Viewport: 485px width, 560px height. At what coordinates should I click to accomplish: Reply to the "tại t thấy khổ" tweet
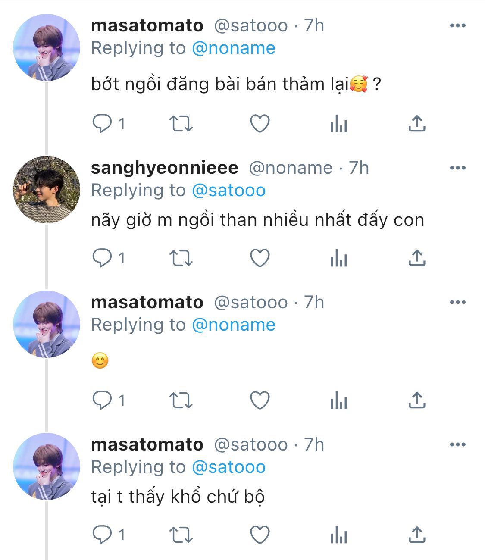click(x=102, y=535)
